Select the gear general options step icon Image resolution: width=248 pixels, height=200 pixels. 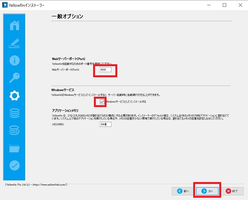click(x=15, y=96)
